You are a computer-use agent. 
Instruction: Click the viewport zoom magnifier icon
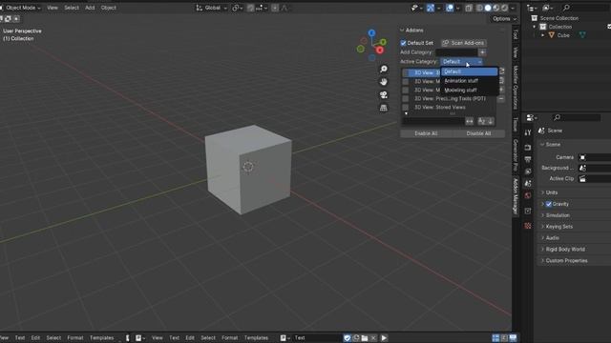(x=384, y=69)
